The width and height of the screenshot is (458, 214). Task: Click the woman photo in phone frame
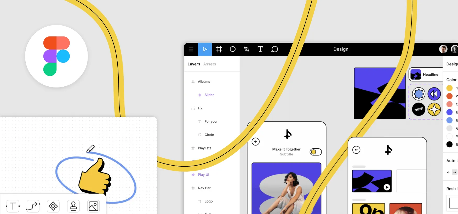pos(287,188)
